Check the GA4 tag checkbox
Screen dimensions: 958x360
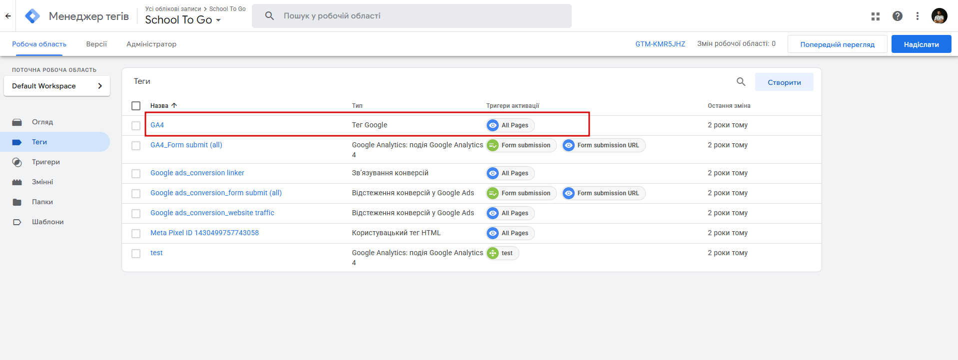[136, 126]
